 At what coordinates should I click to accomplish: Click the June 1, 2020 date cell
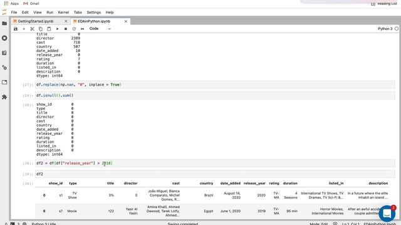click(230, 211)
